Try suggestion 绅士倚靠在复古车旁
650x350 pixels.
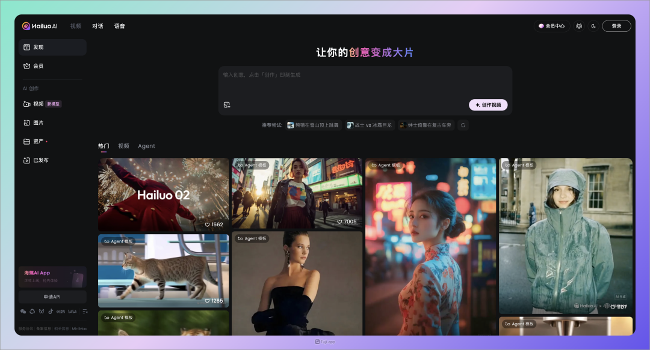pos(426,125)
